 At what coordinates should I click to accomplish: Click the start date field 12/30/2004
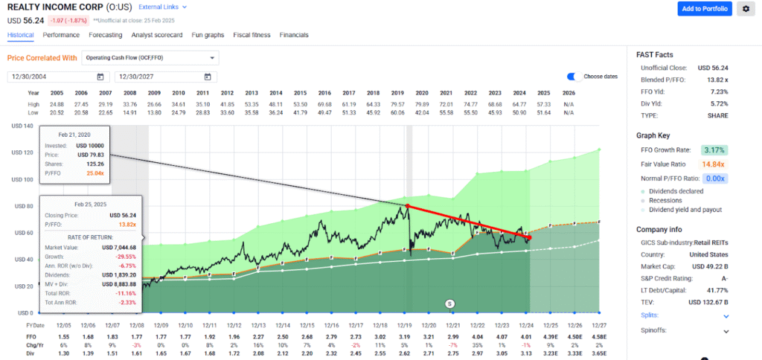coord(51,77)
